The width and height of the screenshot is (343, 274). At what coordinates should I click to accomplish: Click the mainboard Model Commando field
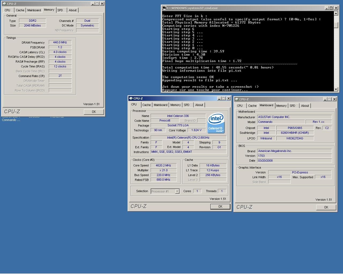click(x=281, y=122)
